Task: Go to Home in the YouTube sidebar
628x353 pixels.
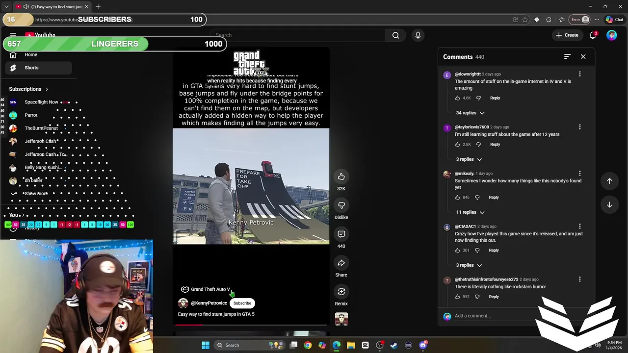Action: (38, 55)
